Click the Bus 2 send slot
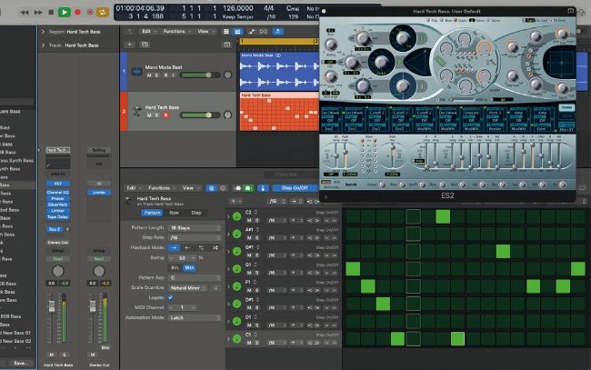 (55, 229)
